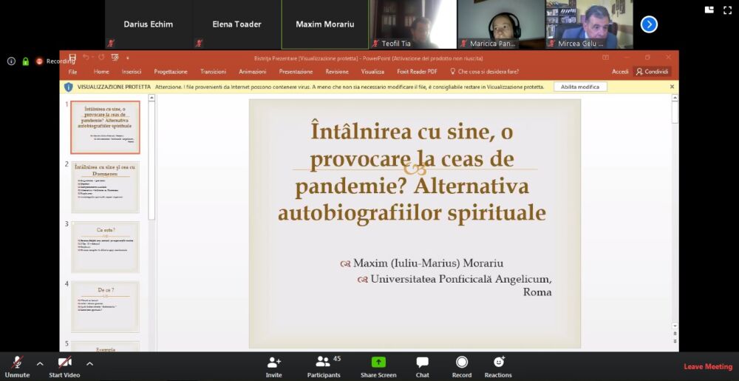Click next slide double-arrow button

click(x=675, y=340)
